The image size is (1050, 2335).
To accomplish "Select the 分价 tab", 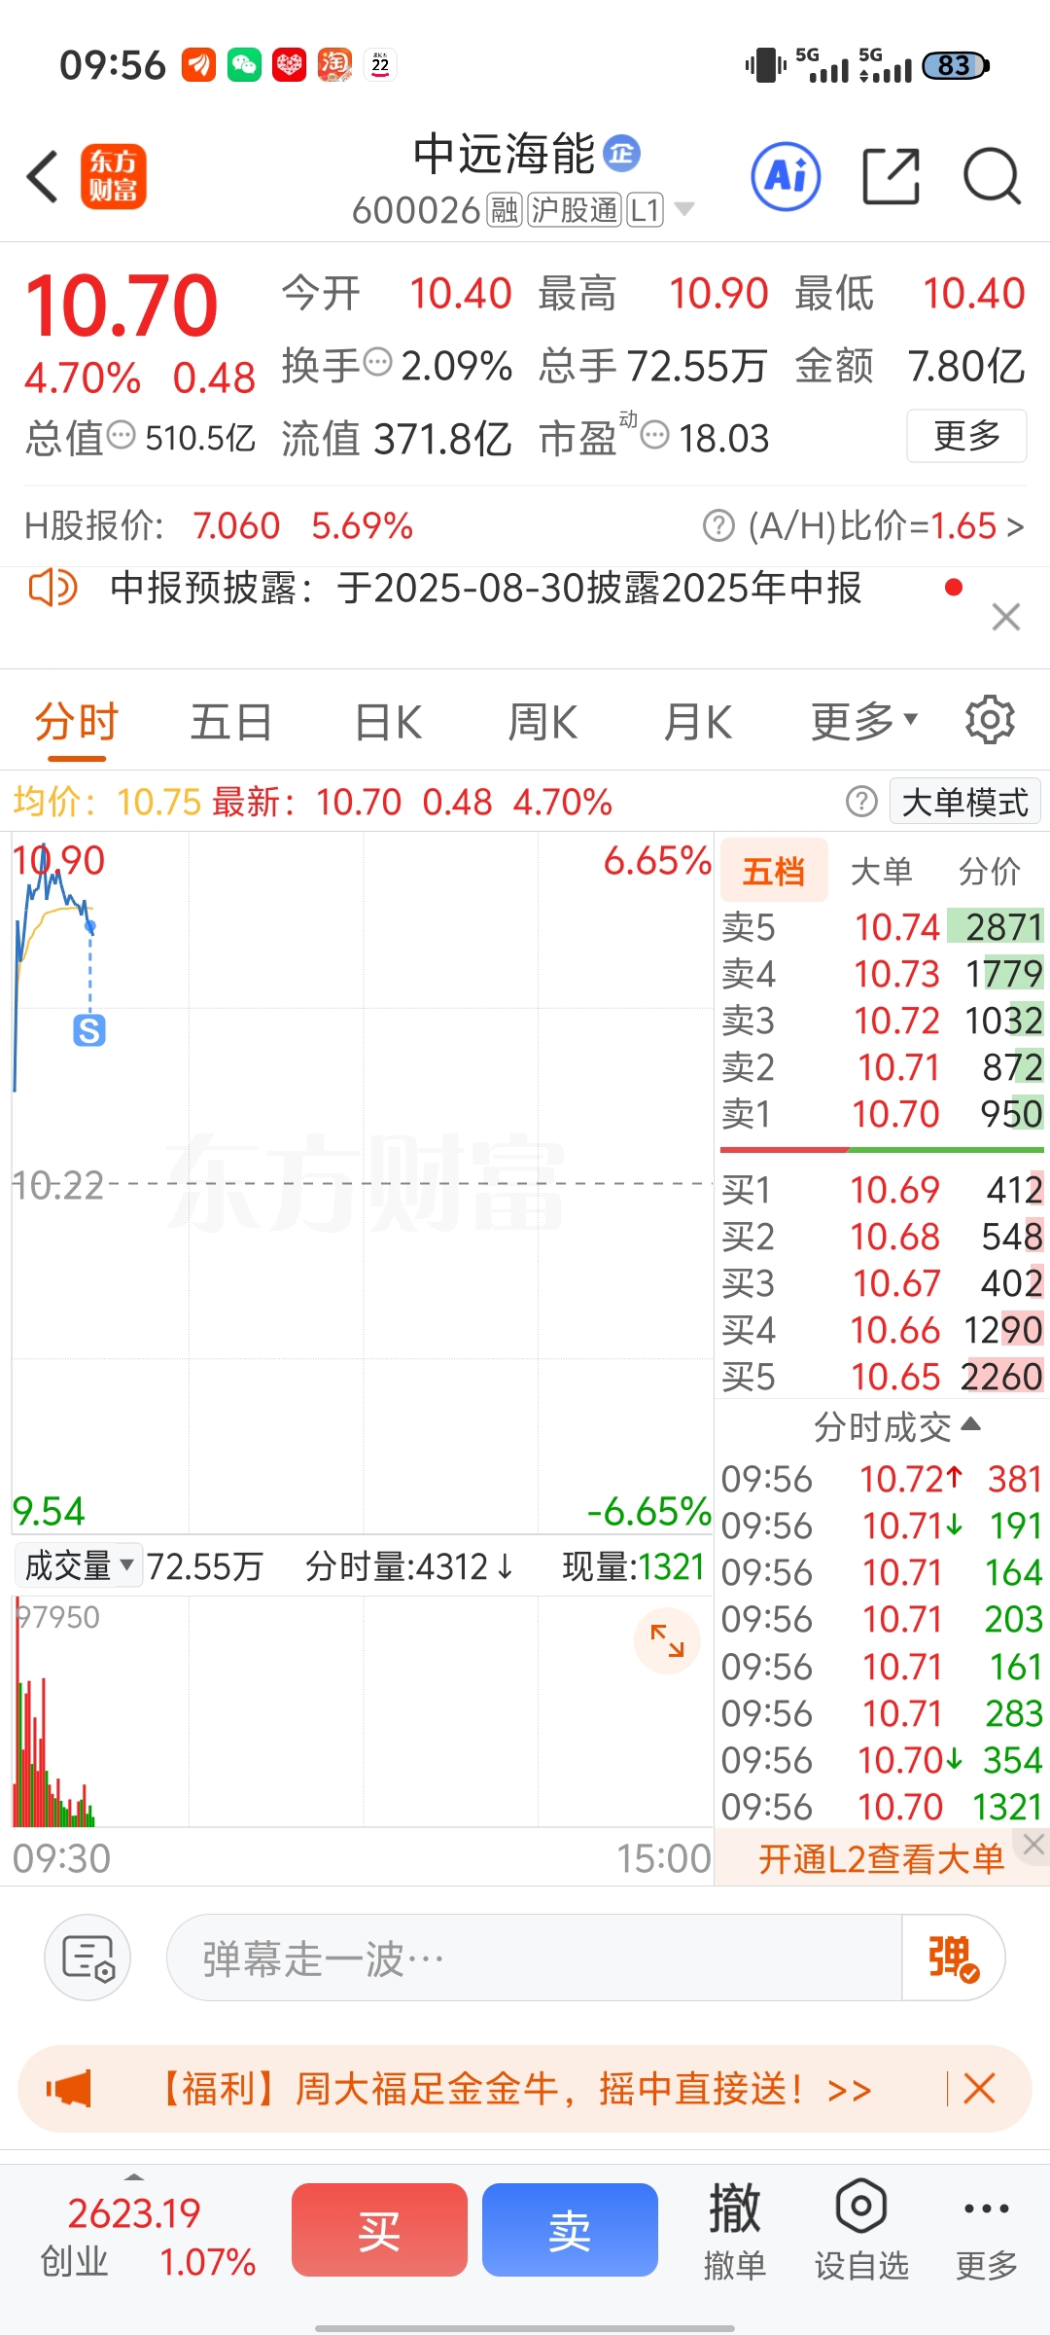I will point(990,871).
